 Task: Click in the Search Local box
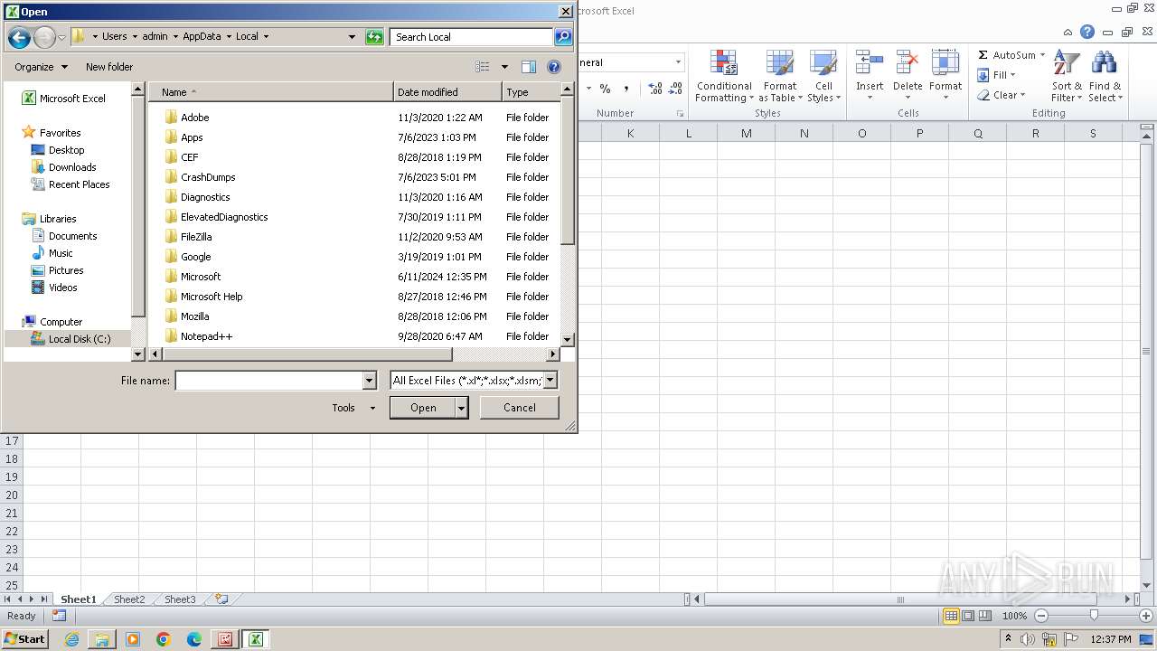click(x=472, y=37)
